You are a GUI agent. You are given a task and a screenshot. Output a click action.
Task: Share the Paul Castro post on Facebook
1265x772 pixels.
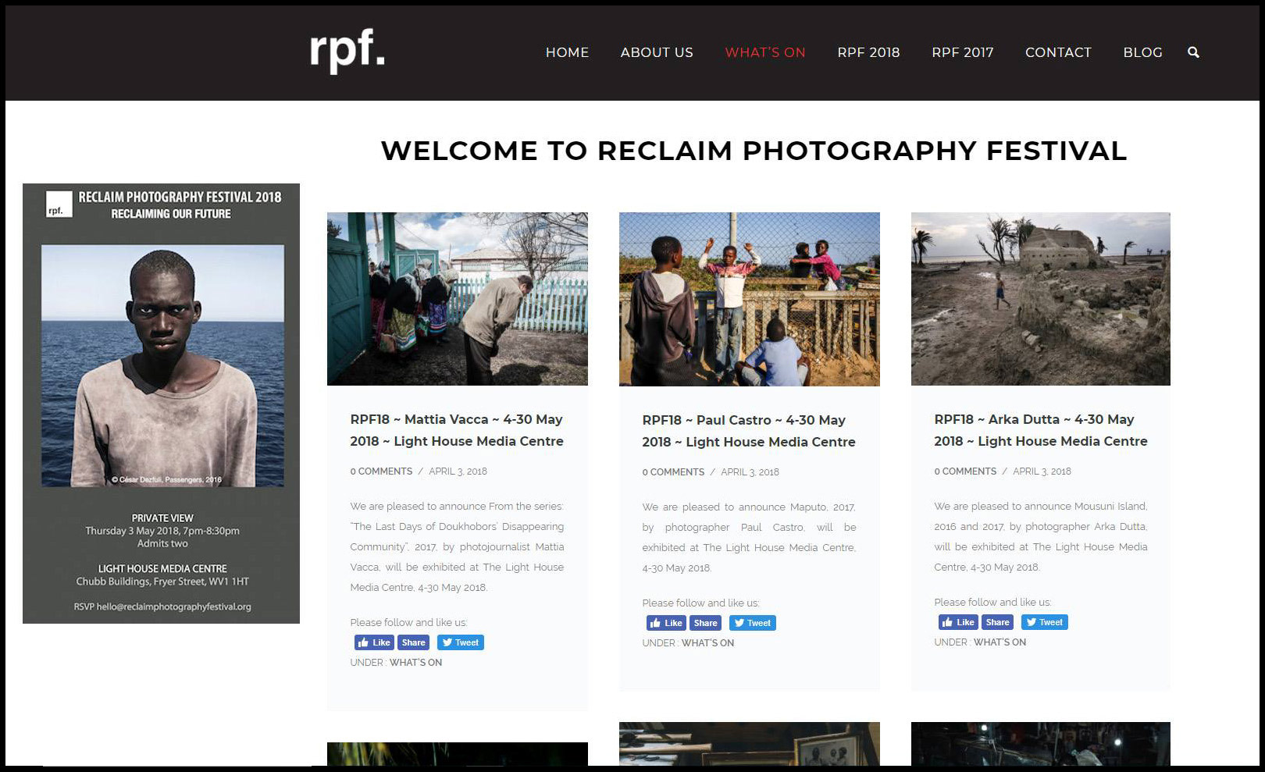[x=705, y=623]
